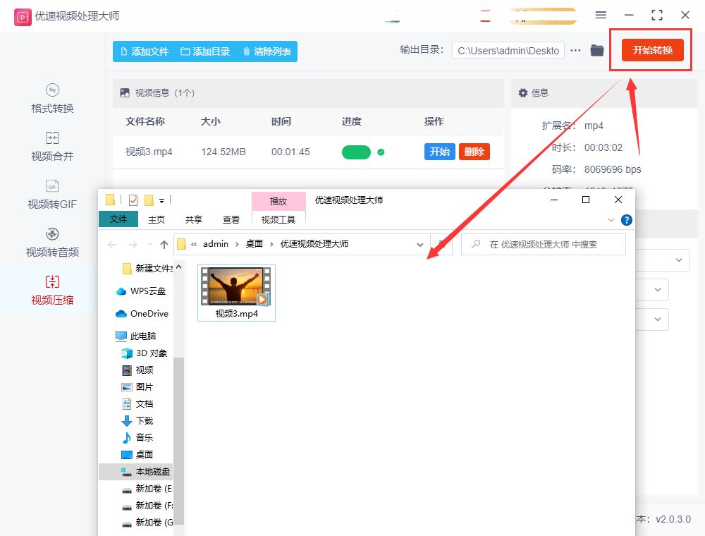
Task: Open the topmost dropdown in the settings panel
Action: coord(678,260)
